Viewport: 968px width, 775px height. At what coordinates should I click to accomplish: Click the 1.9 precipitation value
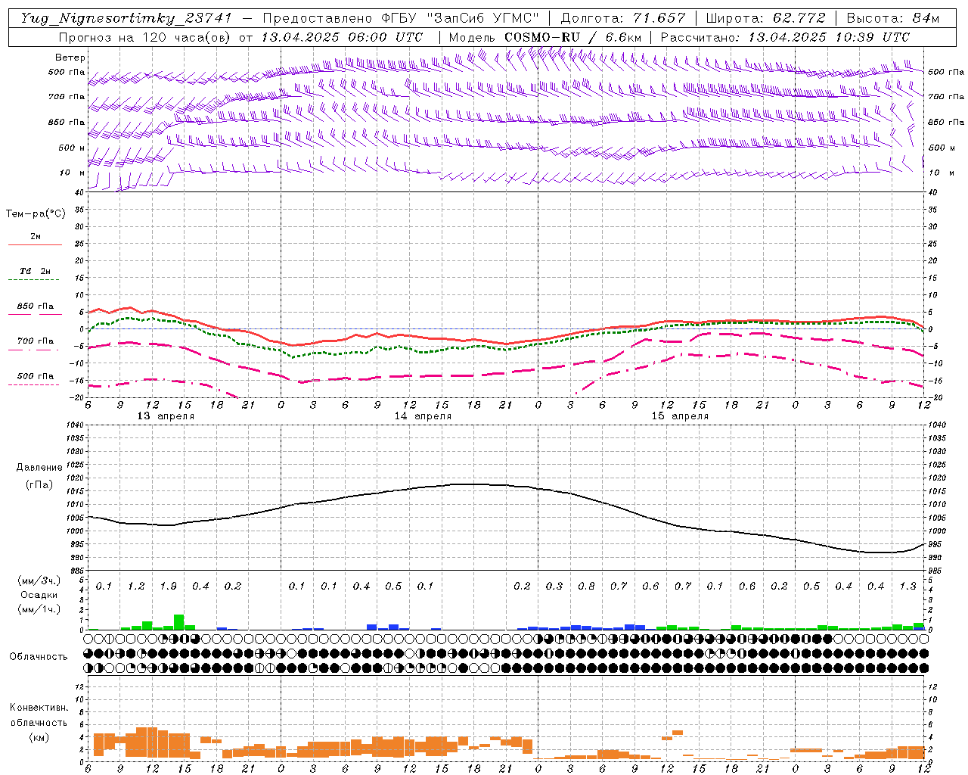point(168,586)
